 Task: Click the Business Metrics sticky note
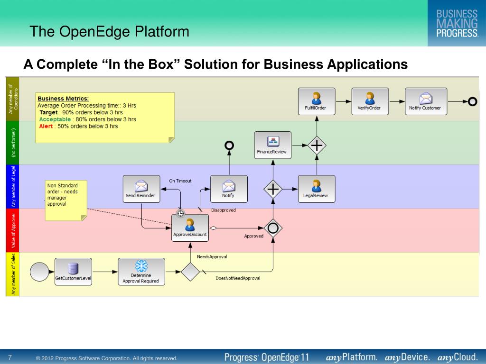(x=105, y=118)
